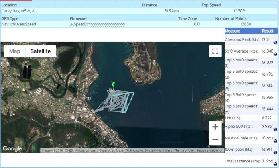
Task: Zoom out of the map
Action: pyautogui.click(x=215, y=139)
